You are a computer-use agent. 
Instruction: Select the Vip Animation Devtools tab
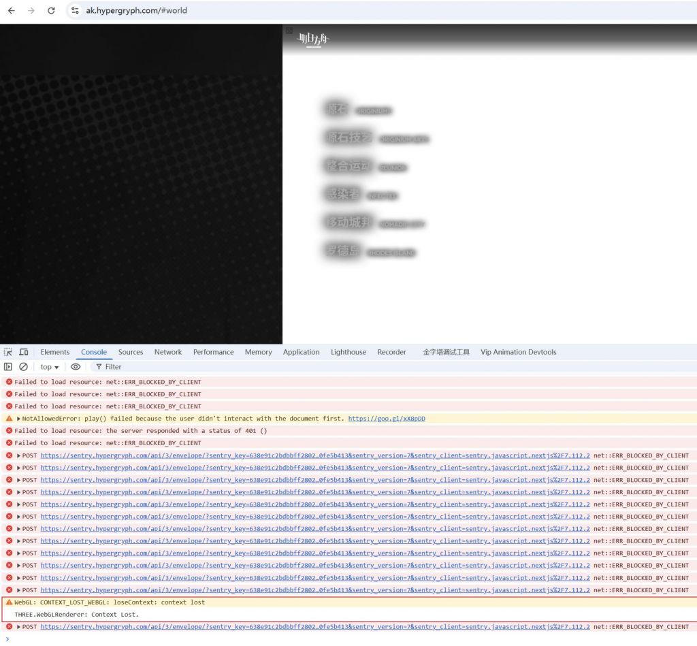[x=518, y=352]
